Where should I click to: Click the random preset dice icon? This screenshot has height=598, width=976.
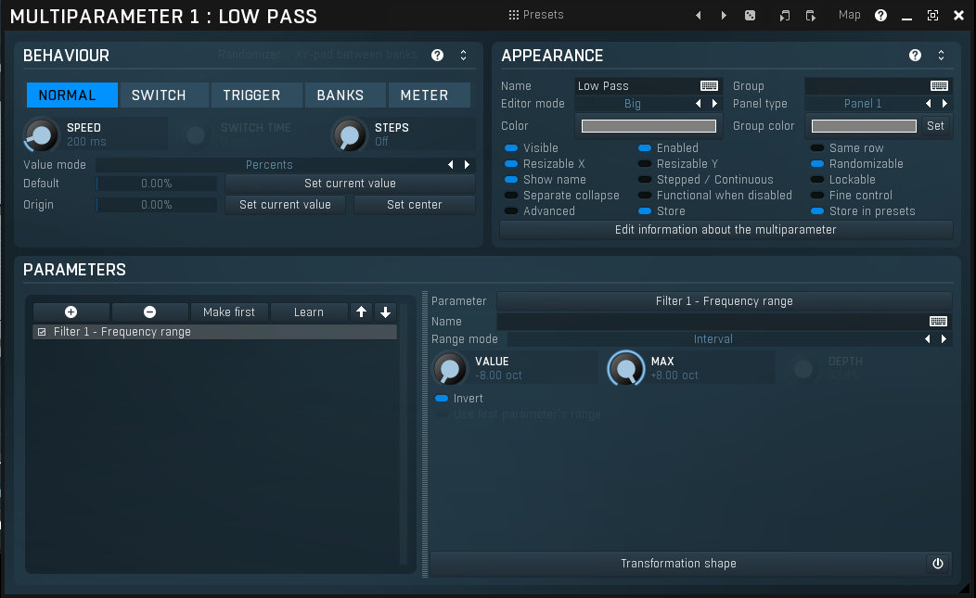pyautogui.click(x=750, y=16)
